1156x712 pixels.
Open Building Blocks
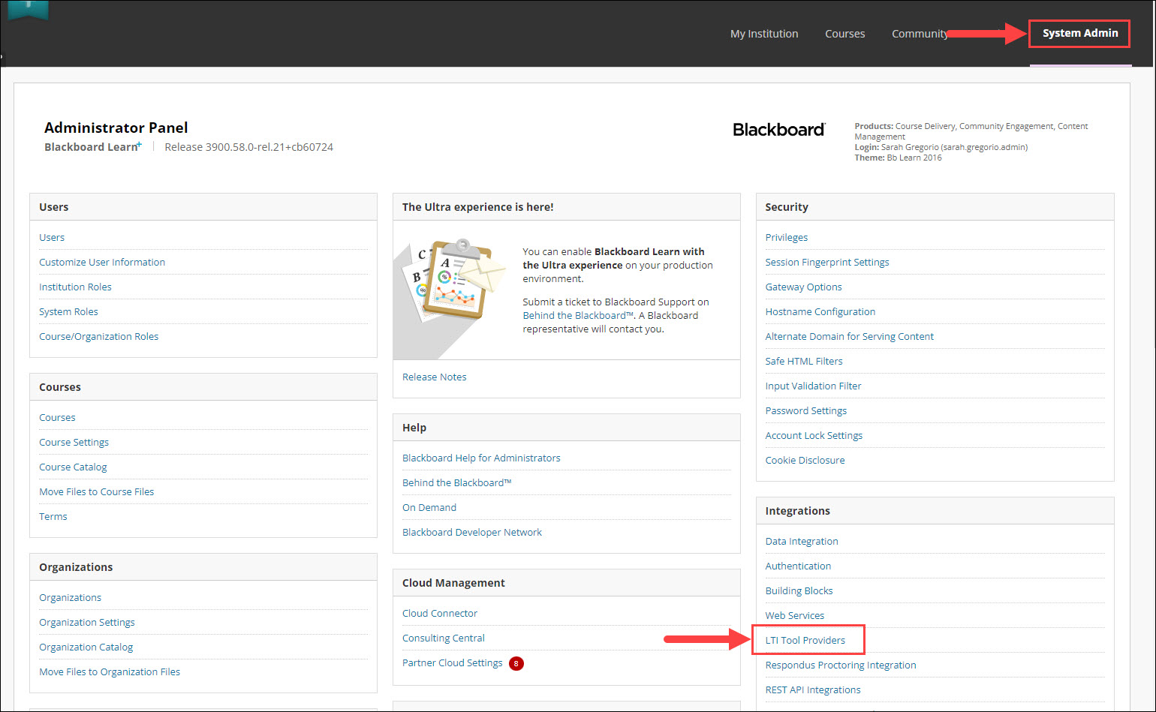(x=799, y=590)
